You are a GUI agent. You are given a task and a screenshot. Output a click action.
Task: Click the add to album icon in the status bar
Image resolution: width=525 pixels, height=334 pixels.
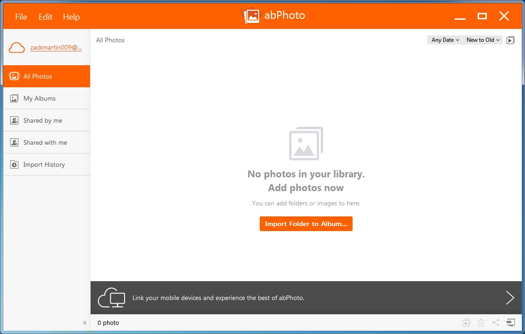point(466,323)
